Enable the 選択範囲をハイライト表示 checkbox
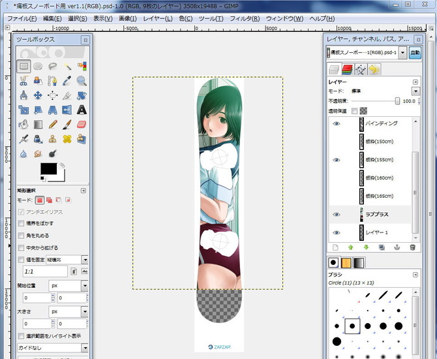Image resolution: width=437 pixels, height=359 pixels. click(x=21, y=336)
